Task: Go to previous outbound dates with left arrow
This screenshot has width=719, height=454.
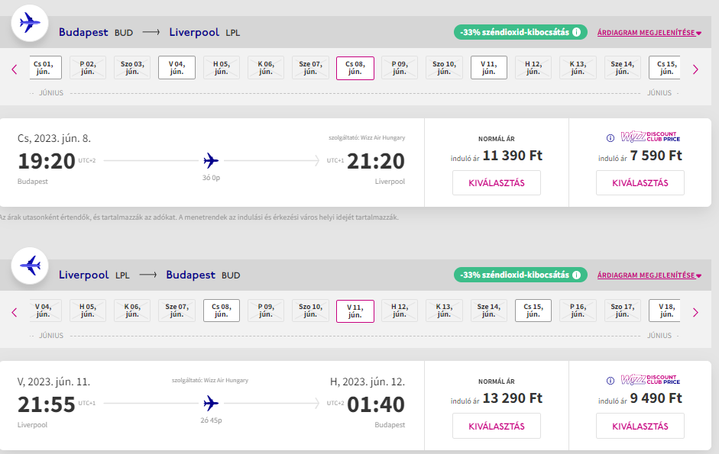Action: click(x=15, y=69)
